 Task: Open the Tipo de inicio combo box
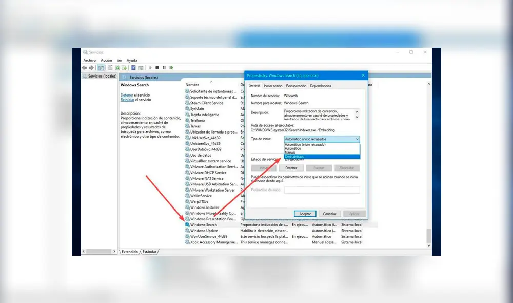322,139
